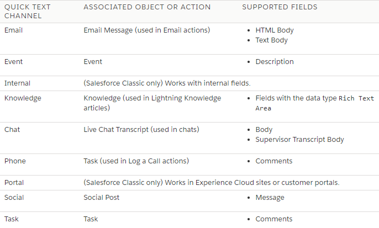Select the Chat channel cell
379x228 pixels.
[12, 129]
